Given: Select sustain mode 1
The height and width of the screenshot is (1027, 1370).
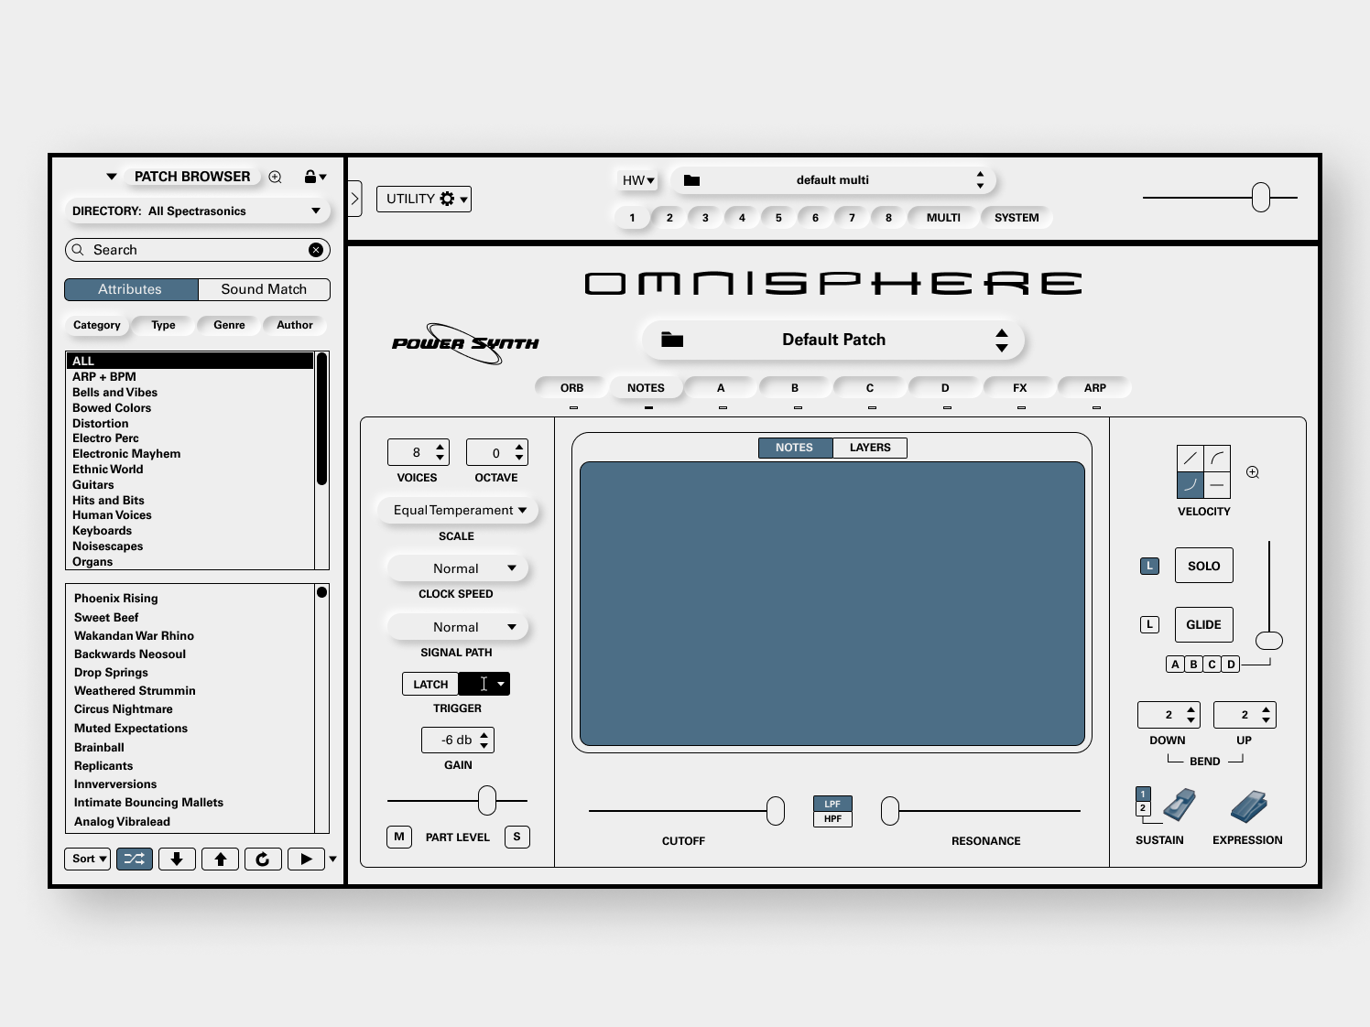Looking at the screenshot, I should coord(1143,794).
